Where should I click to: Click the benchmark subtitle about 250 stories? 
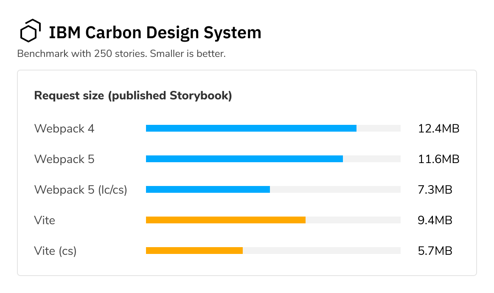[121, 54]
